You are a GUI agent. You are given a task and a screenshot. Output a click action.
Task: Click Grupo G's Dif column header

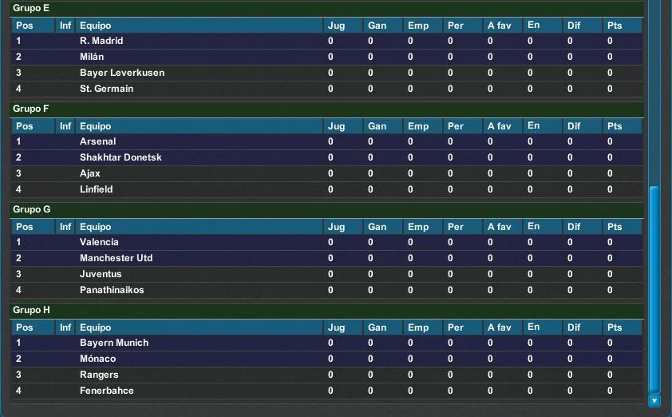coord(574,227)
